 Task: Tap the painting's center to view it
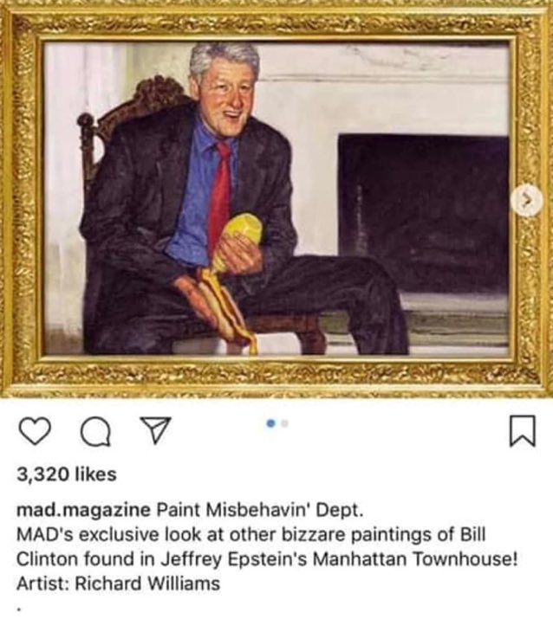276,199
